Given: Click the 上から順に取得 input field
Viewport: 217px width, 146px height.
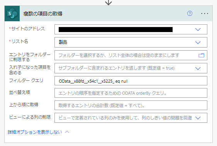Looking at the screenshot, I should [131, 105].
